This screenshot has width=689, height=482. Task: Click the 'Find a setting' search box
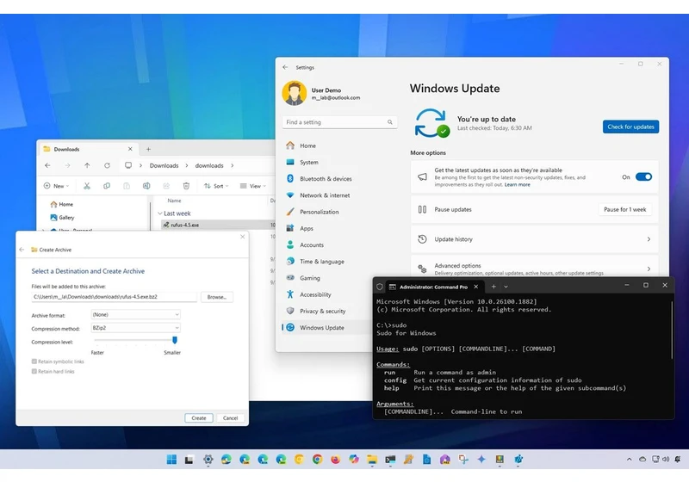coord(339,122)
